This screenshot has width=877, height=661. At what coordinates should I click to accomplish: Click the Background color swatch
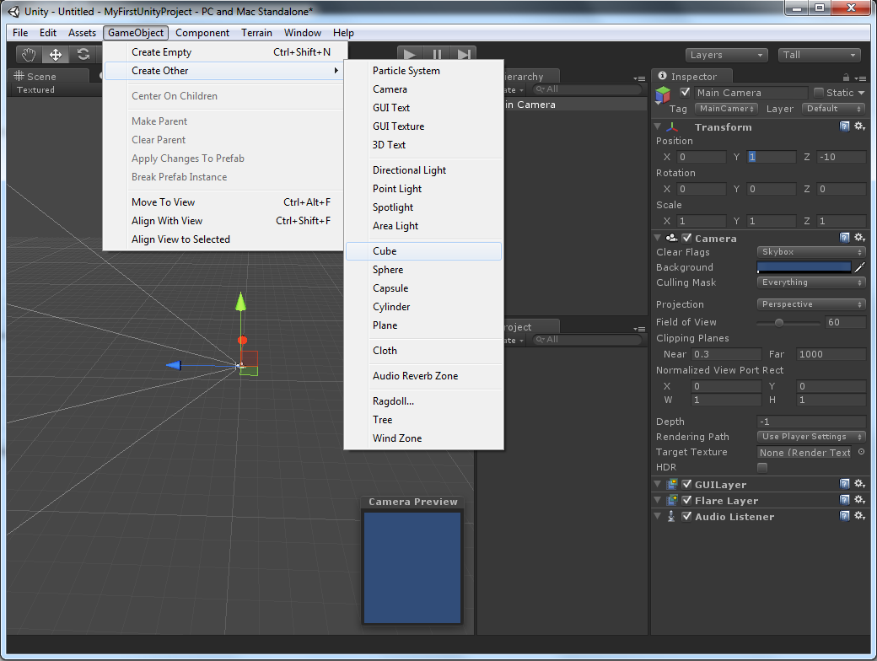[x=804, y=267]
